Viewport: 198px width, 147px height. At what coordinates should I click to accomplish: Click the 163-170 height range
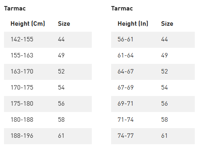[22, 71]
